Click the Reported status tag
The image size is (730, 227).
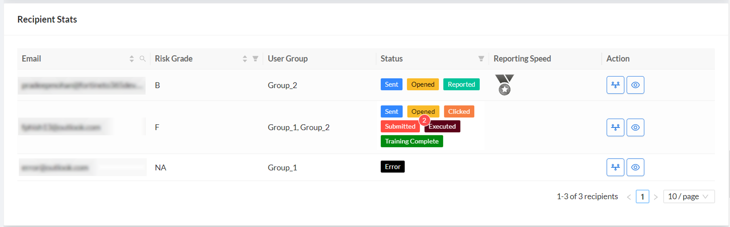click(461, 84)
